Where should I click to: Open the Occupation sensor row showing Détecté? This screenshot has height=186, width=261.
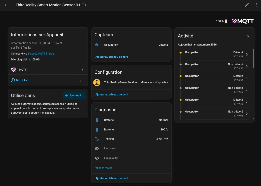pyautogui.click(x=131, y=45)
